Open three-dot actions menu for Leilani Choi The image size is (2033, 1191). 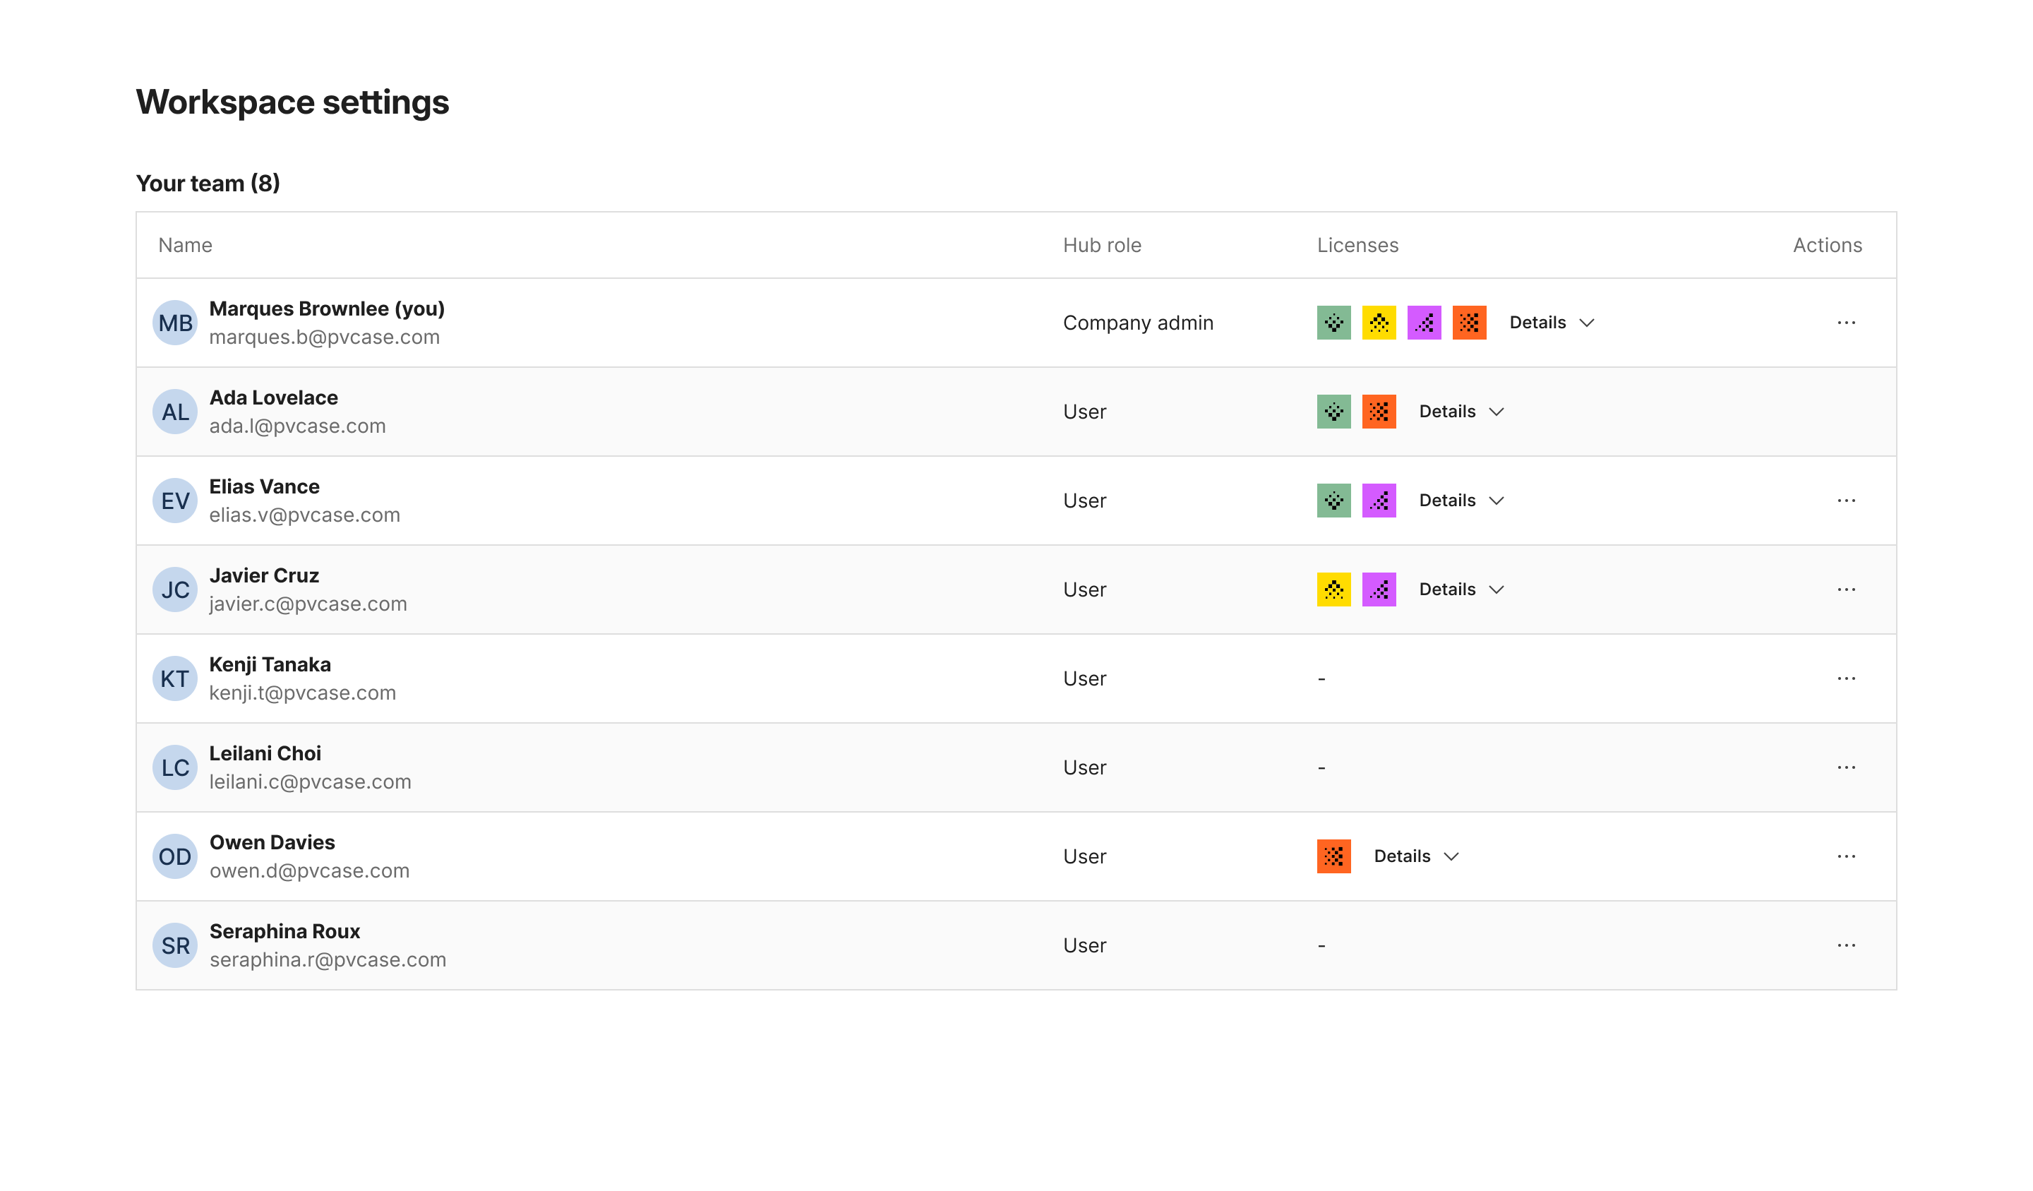coord(1846,767)
